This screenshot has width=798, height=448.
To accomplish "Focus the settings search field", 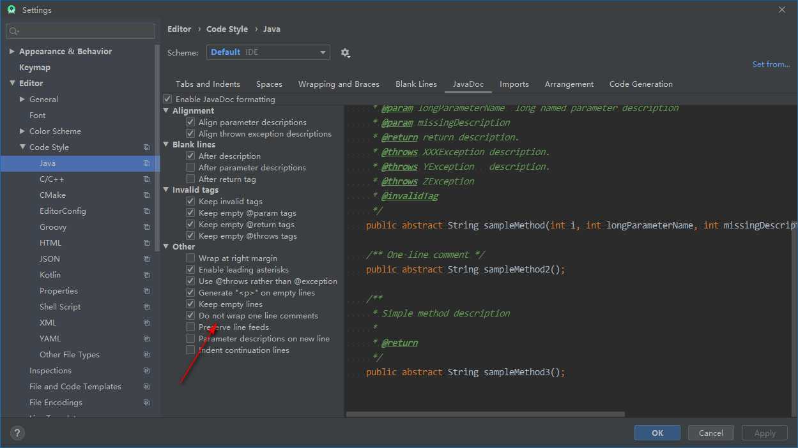I will [81, 31].
